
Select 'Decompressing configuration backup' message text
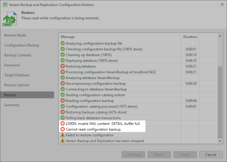95,84
